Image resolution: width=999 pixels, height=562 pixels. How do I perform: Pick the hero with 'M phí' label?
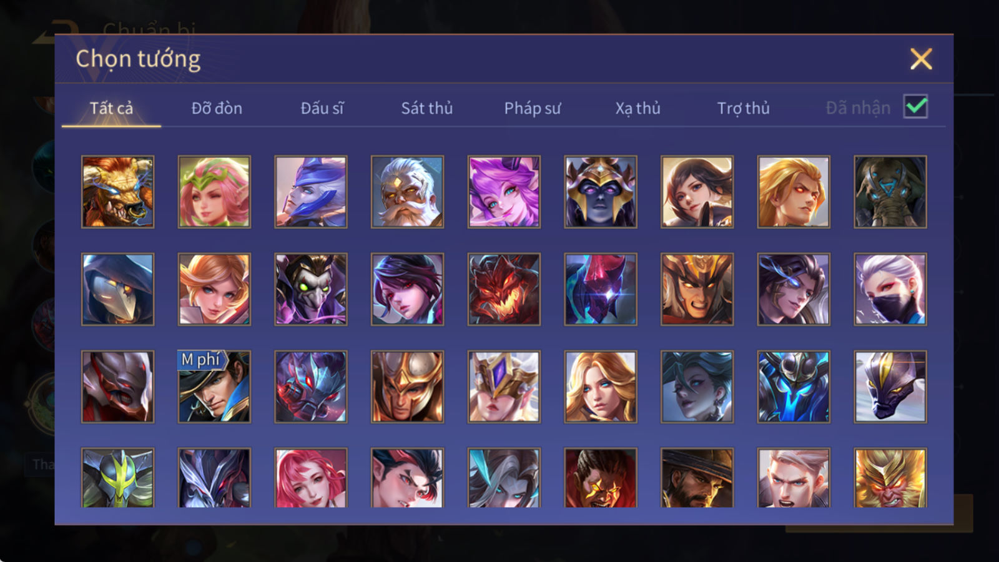pos(214,387)
